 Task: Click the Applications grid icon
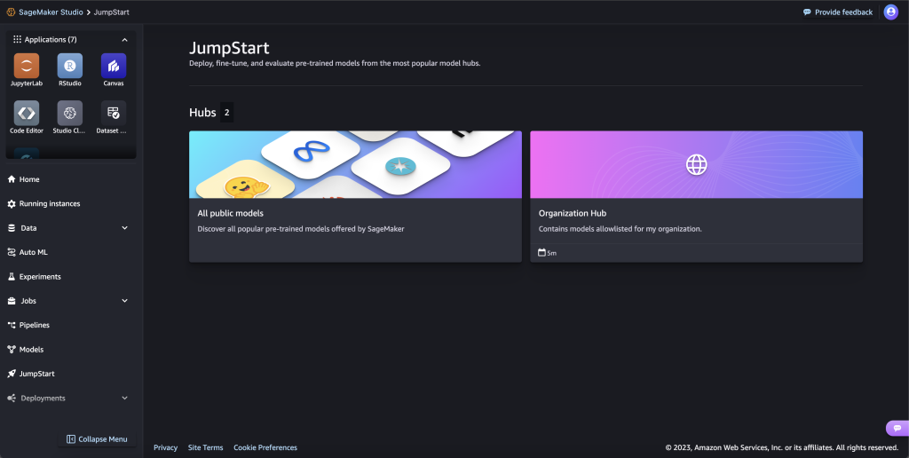18,39
